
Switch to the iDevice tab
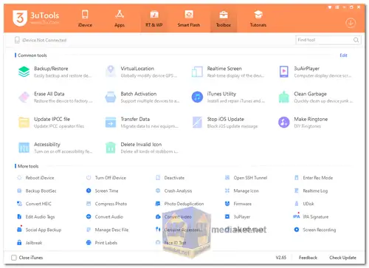pyautogui.click(x=85, y=18)
